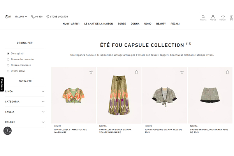Add Shorts in Popeline to wishlist
Screen dimensions: 234x156
point(227,72)
